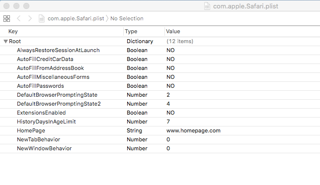Viewport: 320px width, 185px height.
Task: Click the document icon in title bar
Action: 207,6
